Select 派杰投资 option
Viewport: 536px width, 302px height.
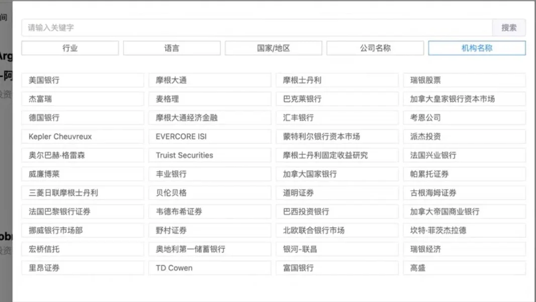[464, 137]
